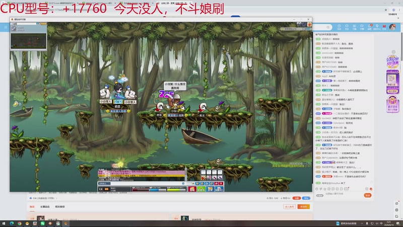Open the site hamburger menu icon
Viewport: 403px width, 227px height.
6,27
